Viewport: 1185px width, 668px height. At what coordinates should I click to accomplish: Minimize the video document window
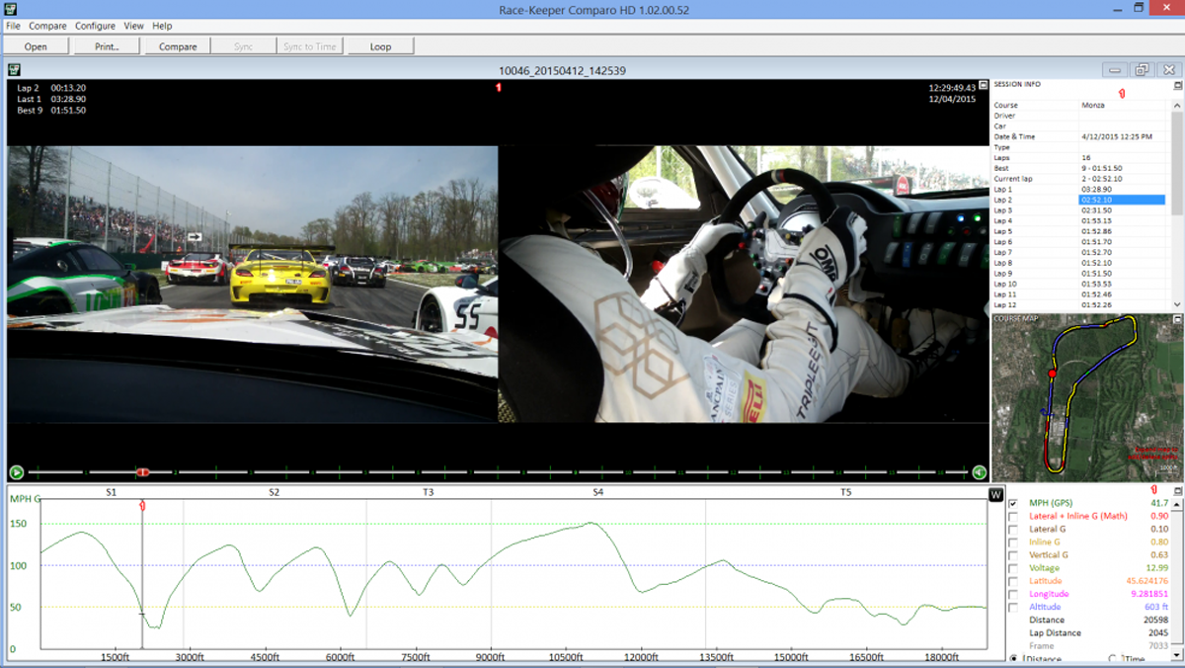click(x=1115, y=70)
